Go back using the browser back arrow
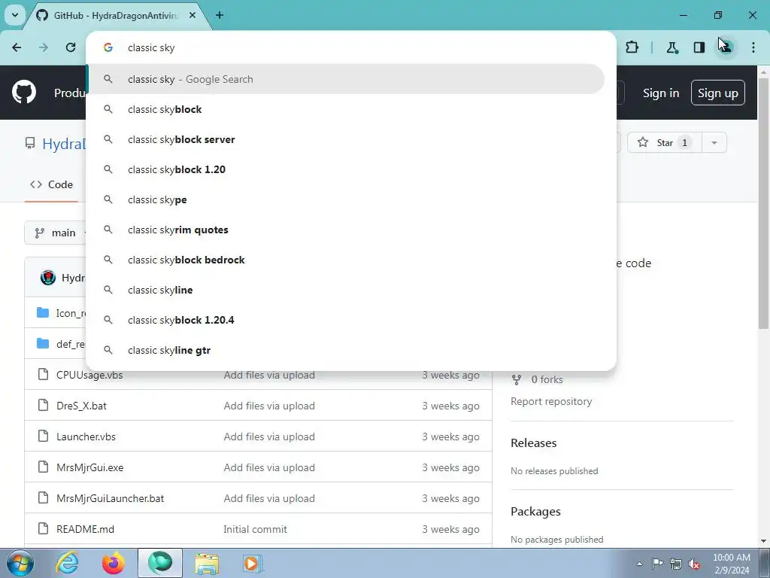 pos(17,47)
